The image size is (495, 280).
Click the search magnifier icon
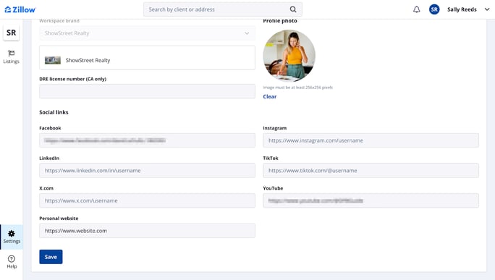point(293,9)
